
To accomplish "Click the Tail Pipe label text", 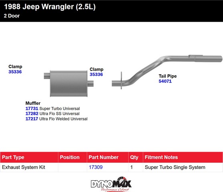I will click(x=168, y=76).
